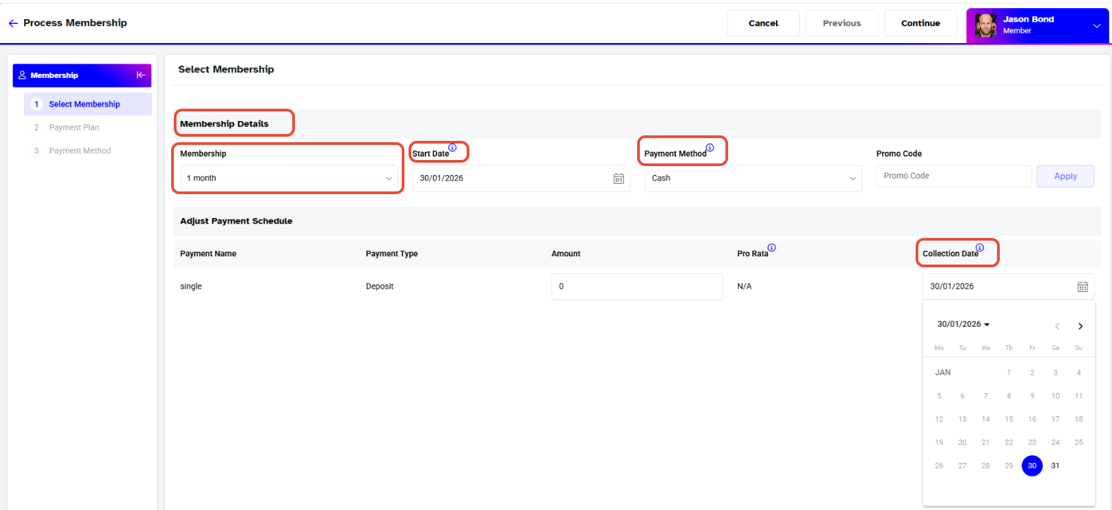
Task: Click the Membership Details heading
Action: point(224,124)
